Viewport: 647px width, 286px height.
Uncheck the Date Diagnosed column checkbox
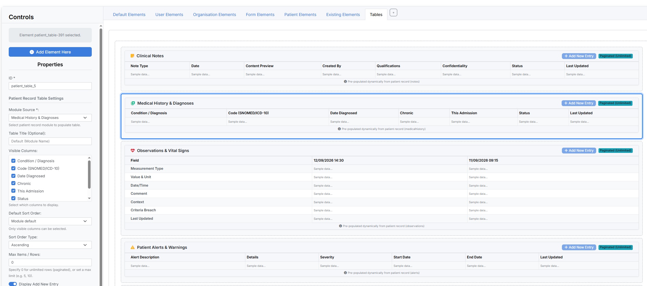coord(13,176)
